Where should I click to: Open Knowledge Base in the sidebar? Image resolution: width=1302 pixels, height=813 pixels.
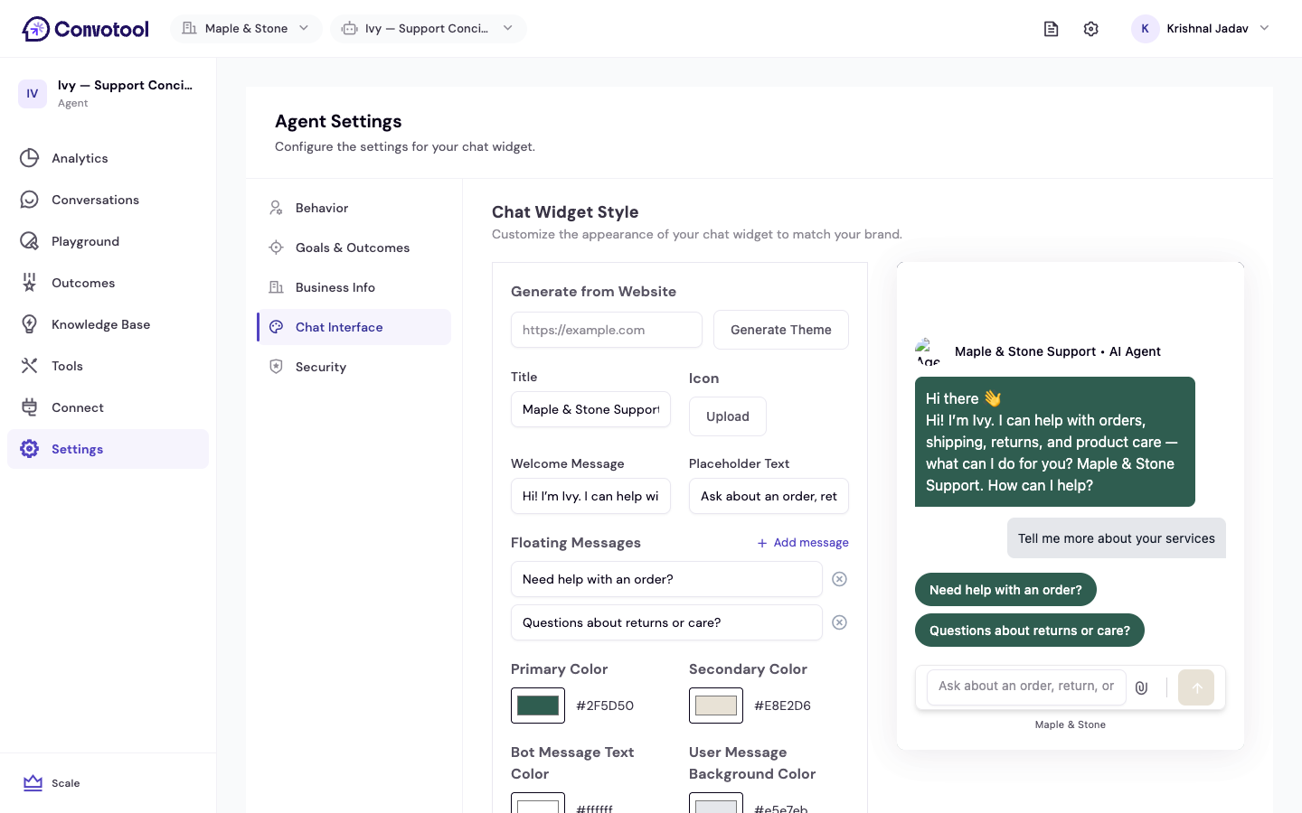click(x=108, y=324)
